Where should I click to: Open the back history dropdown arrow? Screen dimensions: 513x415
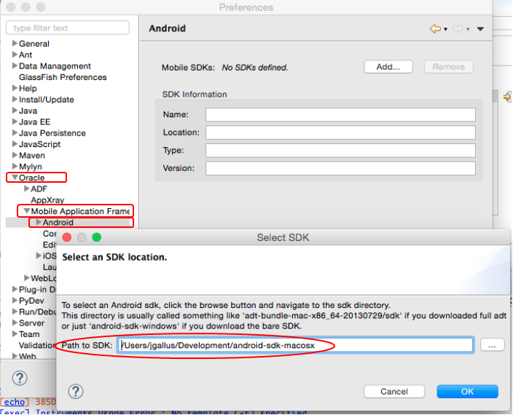tap(446, 29)
